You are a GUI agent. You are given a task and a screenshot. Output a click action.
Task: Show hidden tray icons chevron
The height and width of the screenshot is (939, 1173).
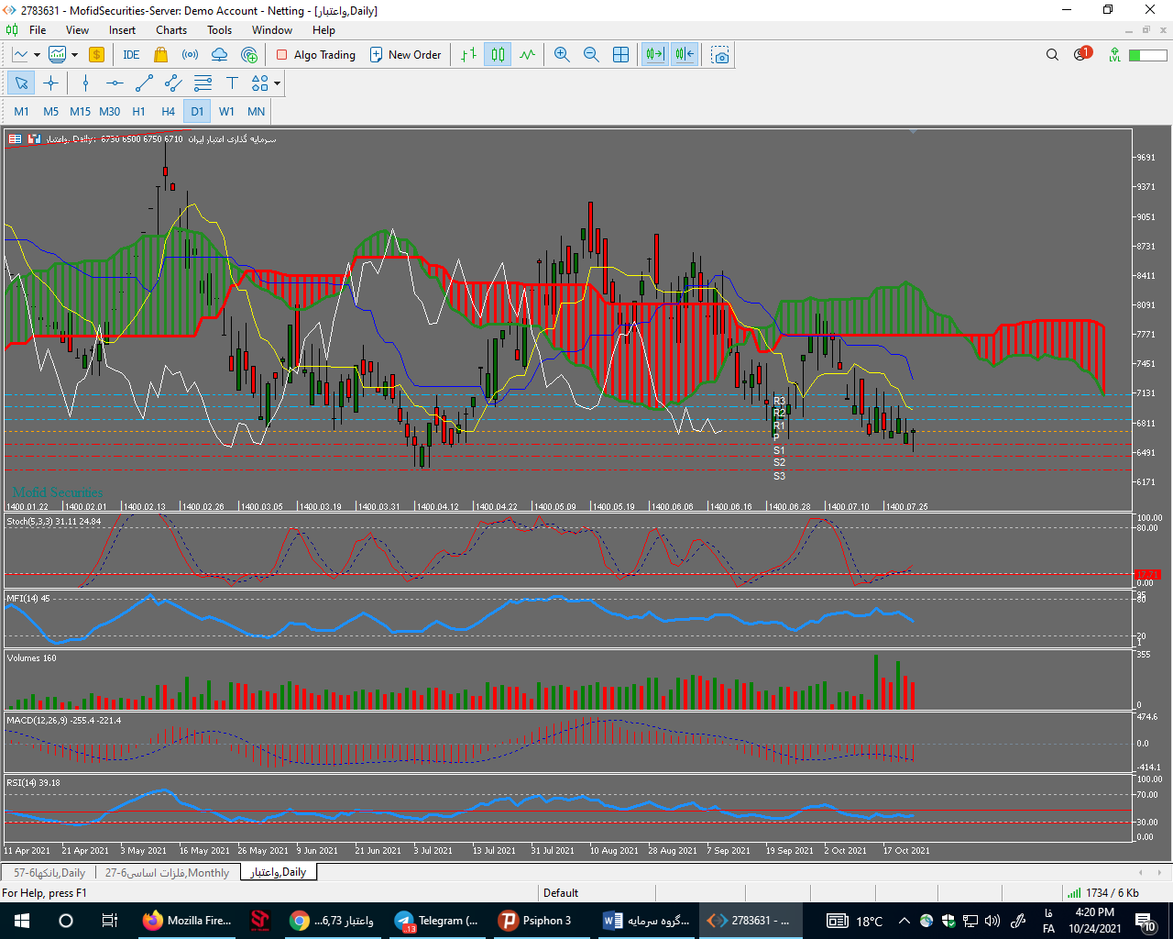point(904,921)
